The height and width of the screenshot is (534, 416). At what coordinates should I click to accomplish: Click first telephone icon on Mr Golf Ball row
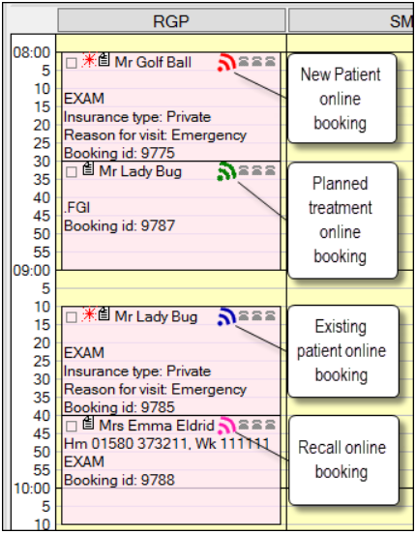244,61
